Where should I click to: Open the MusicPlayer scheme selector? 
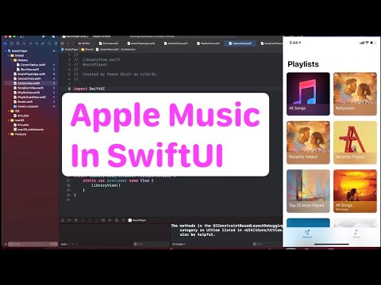pos(75,36)
